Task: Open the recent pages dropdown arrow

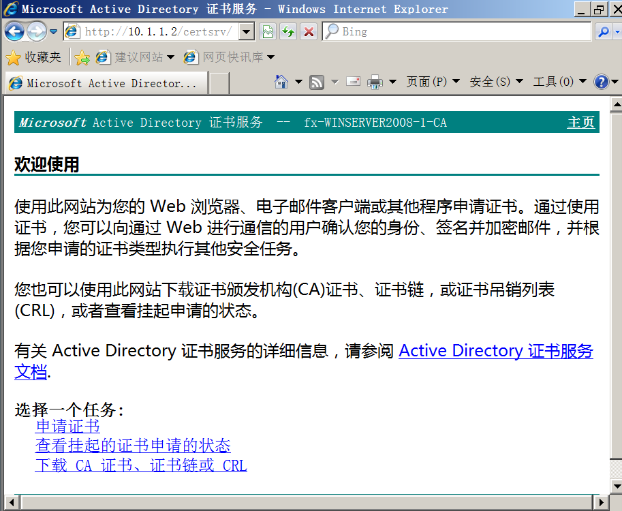Action: tap(54, 31)
